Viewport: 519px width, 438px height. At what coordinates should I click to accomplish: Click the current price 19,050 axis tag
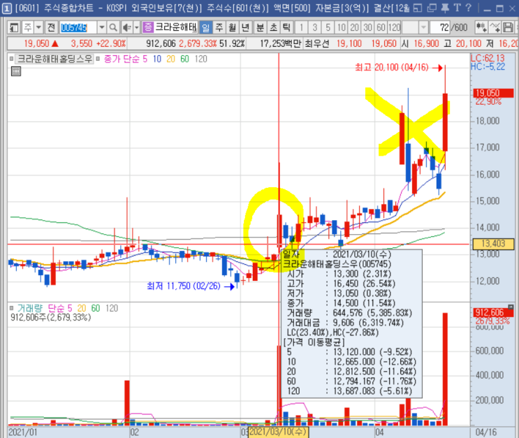click(493, 93)
